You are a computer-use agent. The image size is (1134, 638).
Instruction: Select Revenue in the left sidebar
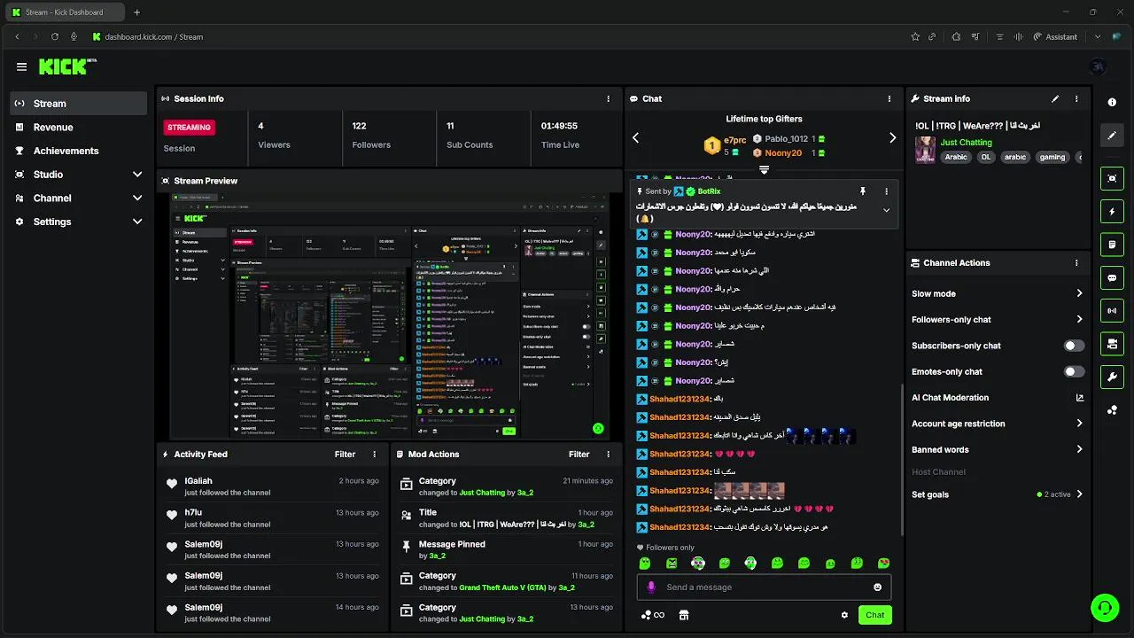[x=79, y=128]
